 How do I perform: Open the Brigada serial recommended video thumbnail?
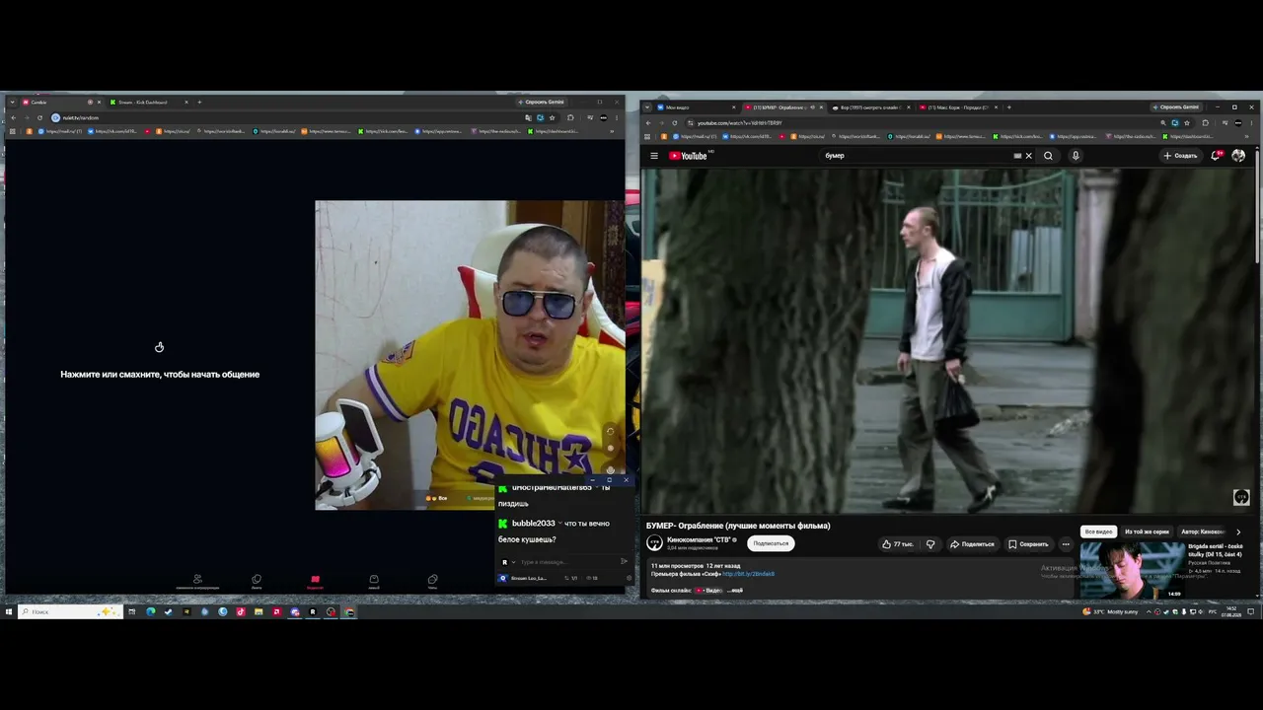[x=1131, y=570]
